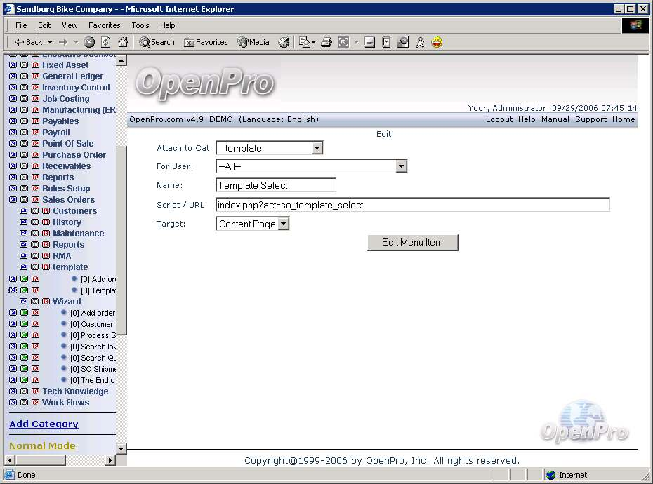This screenshot has height=484, width=653.
Task: Click into the Script / URL field
Action: [412, 205]
